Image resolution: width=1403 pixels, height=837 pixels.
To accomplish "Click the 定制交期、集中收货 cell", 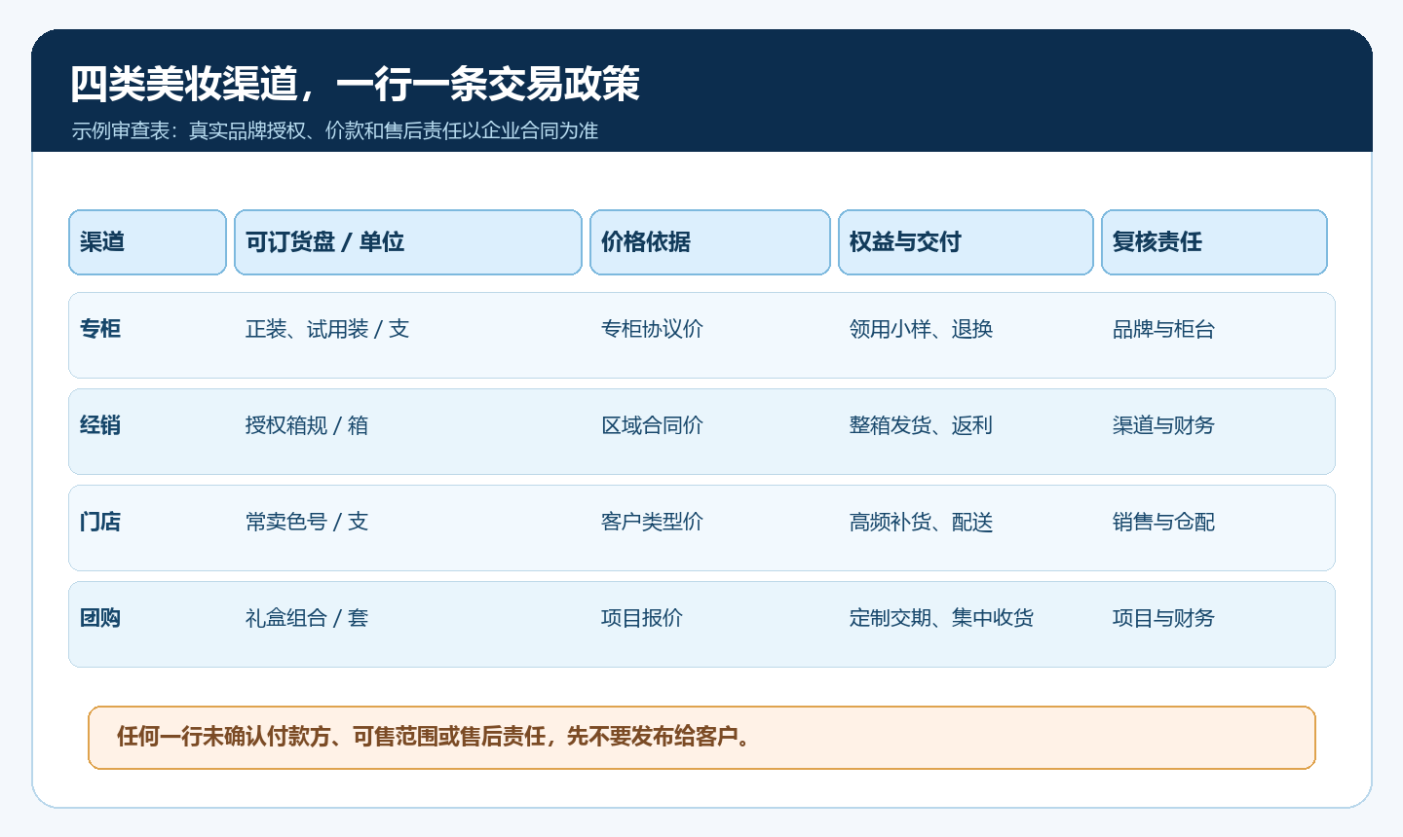I will [941, 618].
